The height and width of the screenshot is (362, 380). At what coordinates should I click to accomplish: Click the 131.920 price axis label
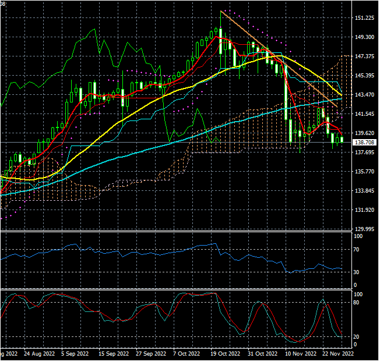(x=365, y=210)
